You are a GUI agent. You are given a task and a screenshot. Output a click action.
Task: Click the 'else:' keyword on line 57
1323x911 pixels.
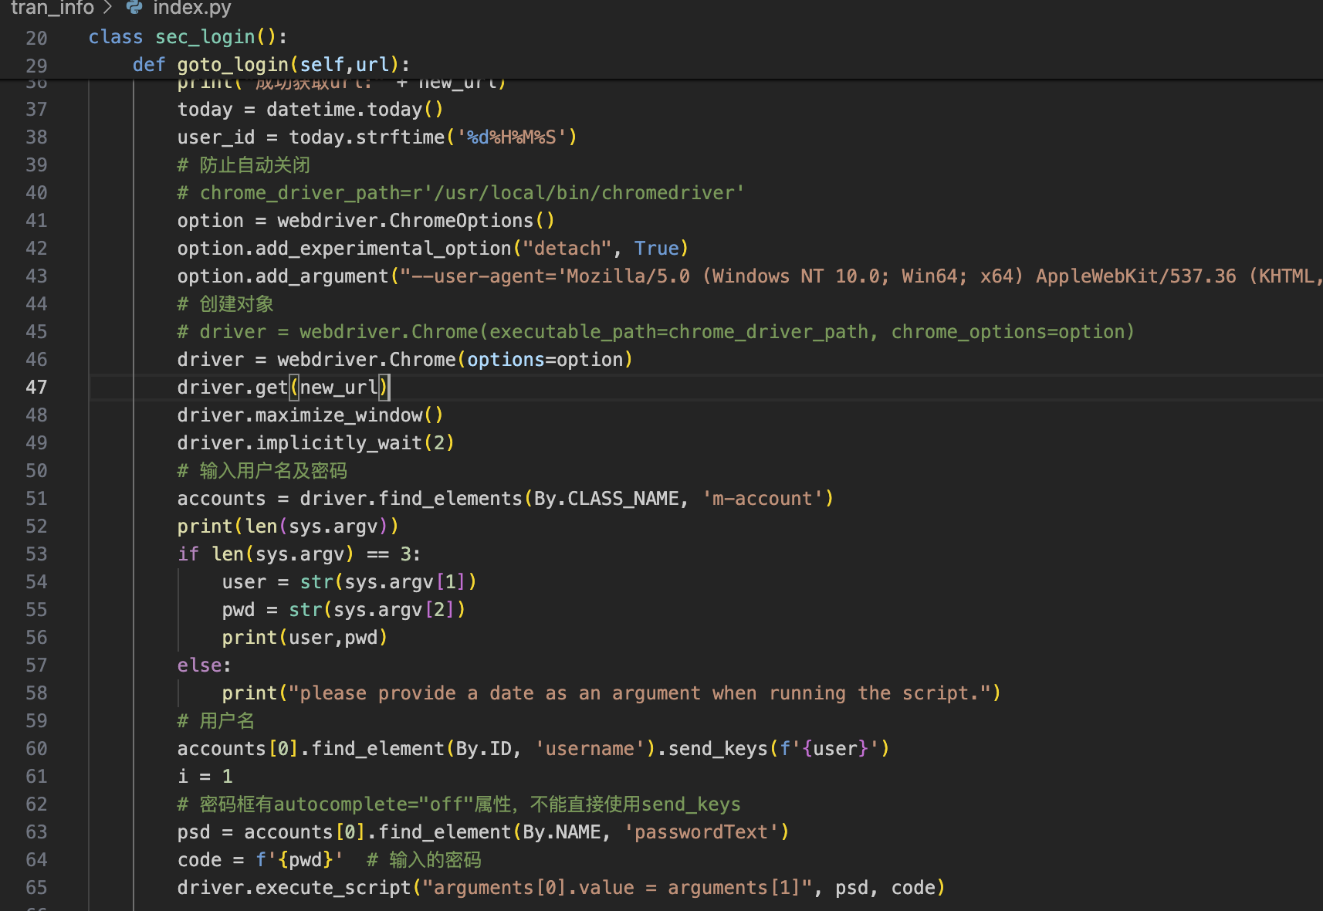205,665
